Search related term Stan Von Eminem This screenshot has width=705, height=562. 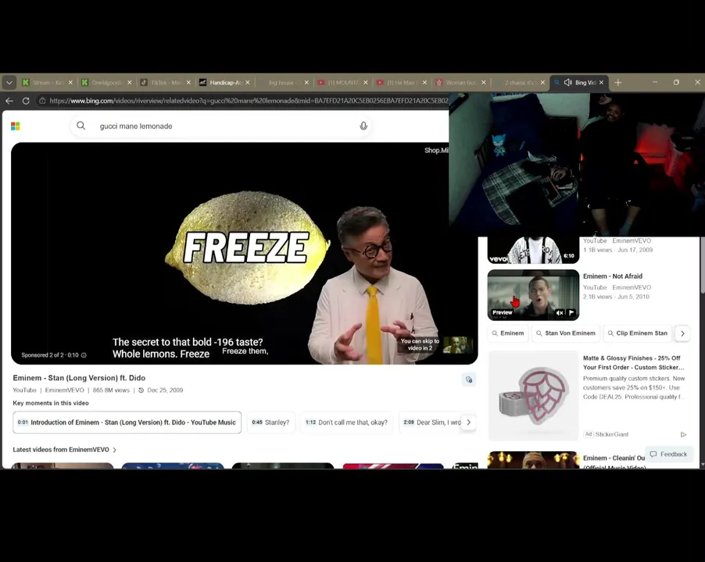click(x=566, y=333)
